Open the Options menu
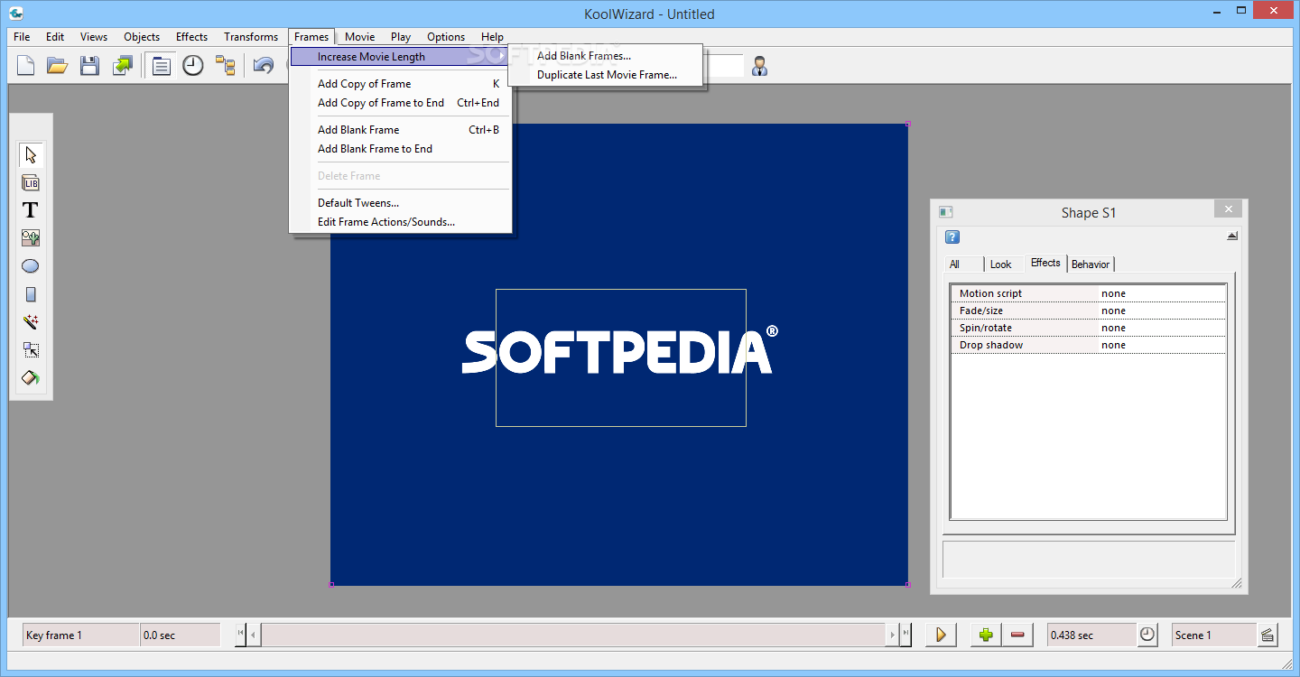The width and height of the screenshot is (1300, 677). coord(446,37)
